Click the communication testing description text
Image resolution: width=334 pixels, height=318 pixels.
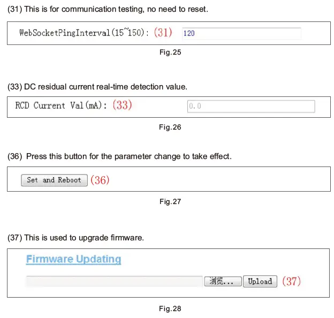pos(108,10)
